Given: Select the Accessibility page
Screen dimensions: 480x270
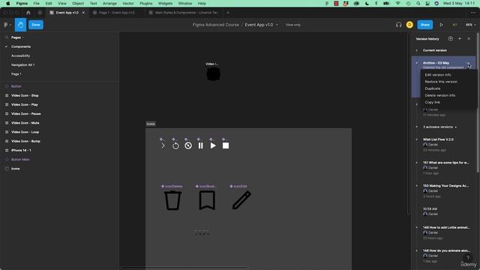Looking at the screenshot, I should pyautogui.click(x=20, y=55).
